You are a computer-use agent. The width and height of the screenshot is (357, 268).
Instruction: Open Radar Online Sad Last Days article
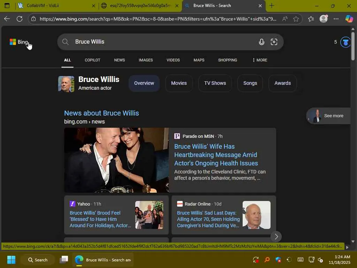click(208, 219)
